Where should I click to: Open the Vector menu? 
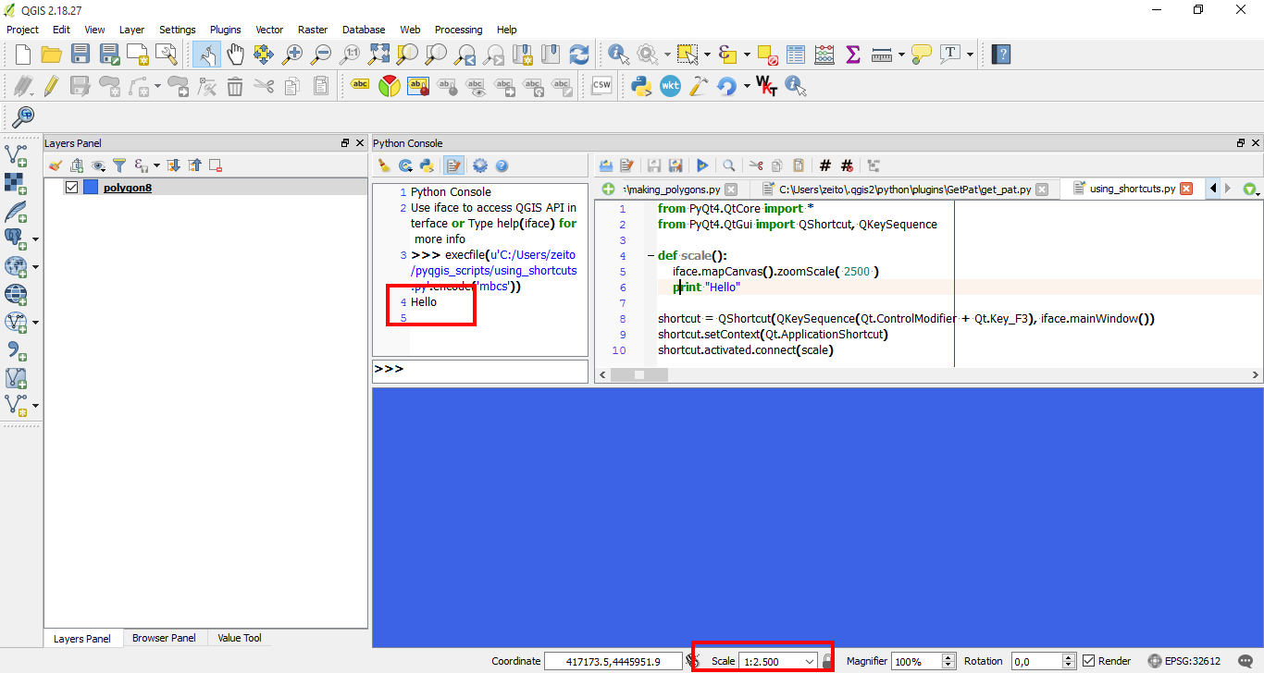coord(269,30)
